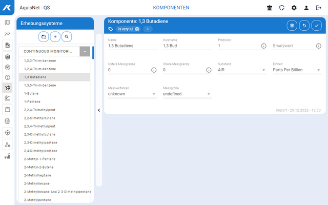Click the database icon in left sidebar
Viewport: 328px width, 205px height.
[7, 56]
